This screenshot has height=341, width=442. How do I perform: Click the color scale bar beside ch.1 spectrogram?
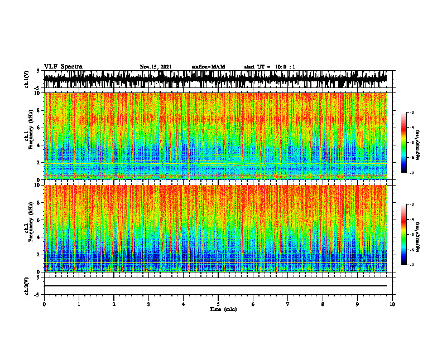coord(403,143)
